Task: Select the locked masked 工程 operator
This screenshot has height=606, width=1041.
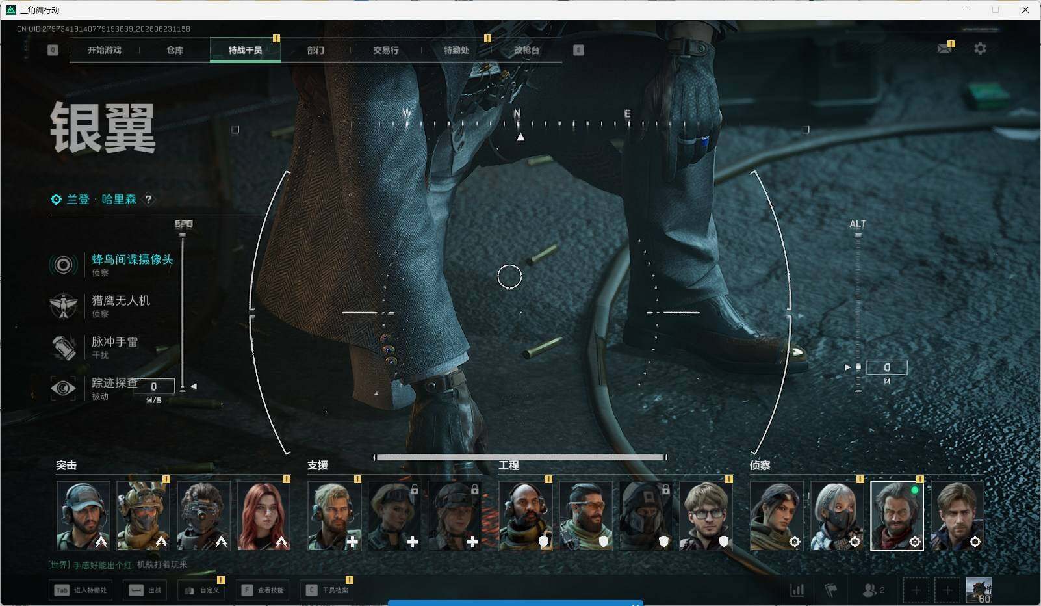Action: pos(646,516)
